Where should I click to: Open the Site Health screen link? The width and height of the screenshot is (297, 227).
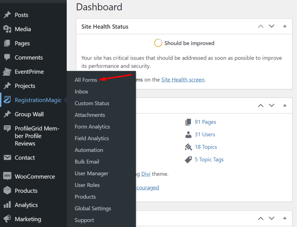tap(183, 80)
